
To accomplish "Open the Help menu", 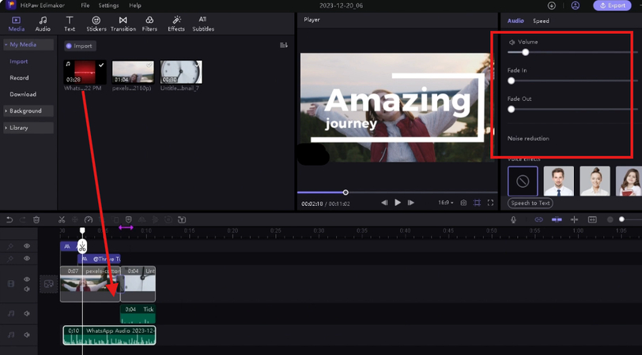I will (x=135, y=6).
